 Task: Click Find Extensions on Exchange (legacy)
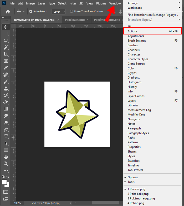pyautogui.click(x=153, y=15)
